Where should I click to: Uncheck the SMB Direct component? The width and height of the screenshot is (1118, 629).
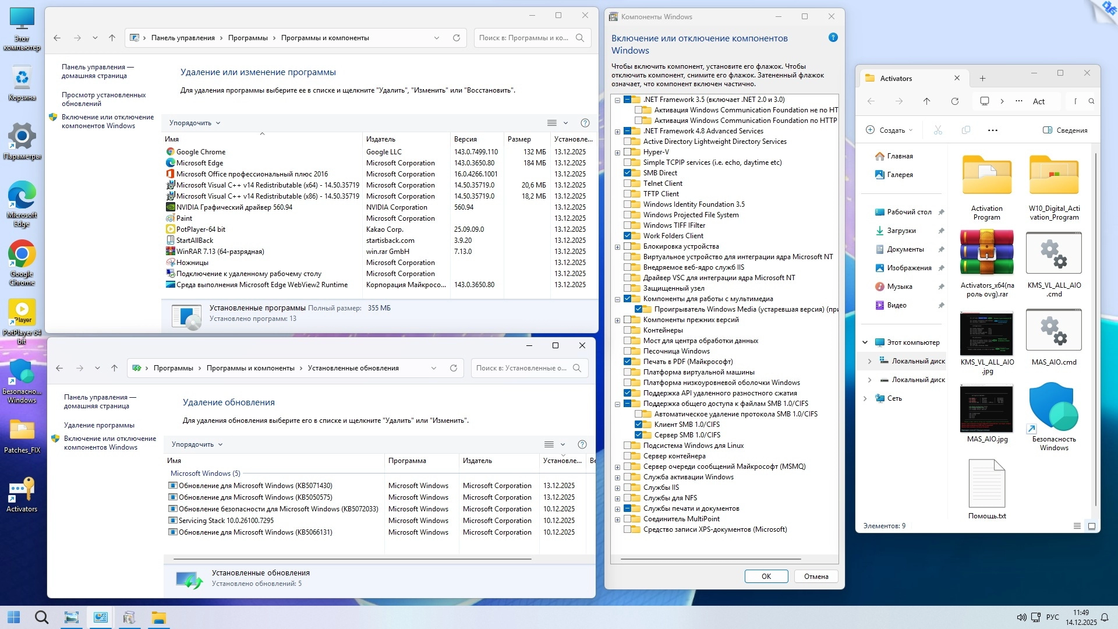point(628,173)
